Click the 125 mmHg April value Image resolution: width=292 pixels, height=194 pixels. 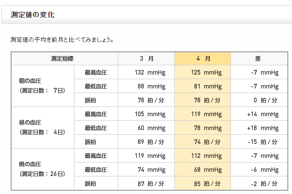(x=207, y=72)
